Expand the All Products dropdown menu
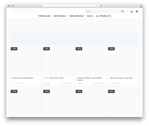 click(104, 16)
